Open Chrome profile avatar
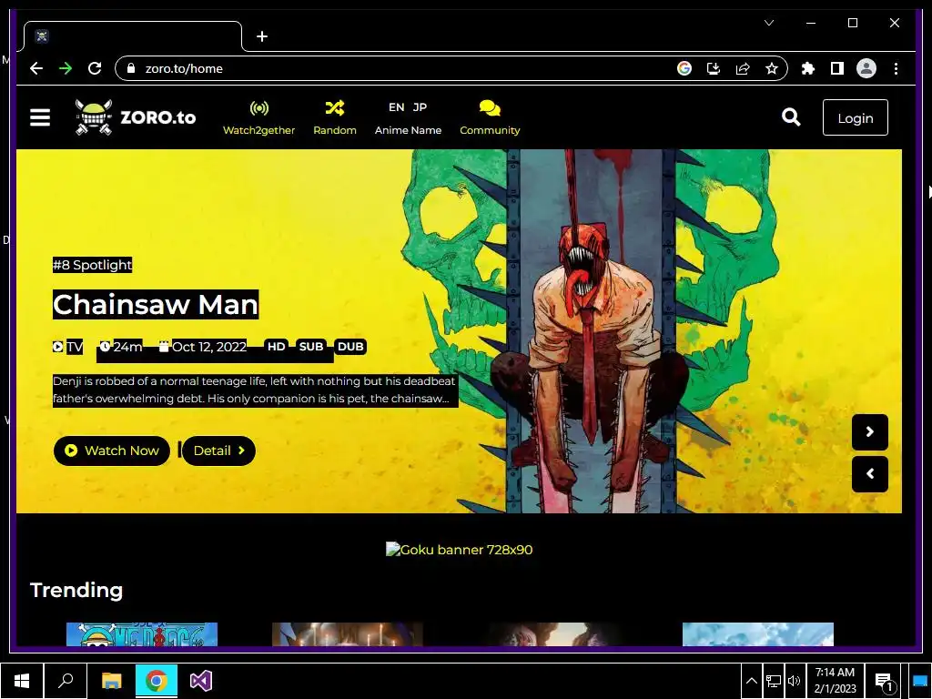Viewport: 932px width, 699px height. point(866,68)
